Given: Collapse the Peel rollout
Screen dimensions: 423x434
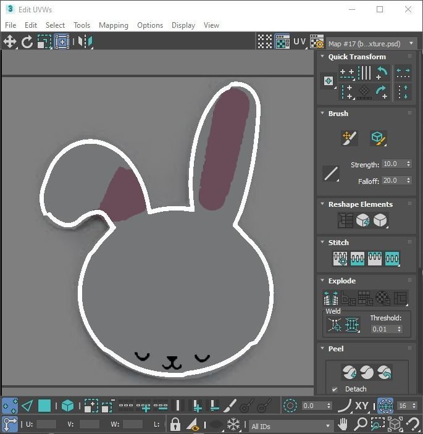Looking at the screenshot, I should click(x=322, y=348).
